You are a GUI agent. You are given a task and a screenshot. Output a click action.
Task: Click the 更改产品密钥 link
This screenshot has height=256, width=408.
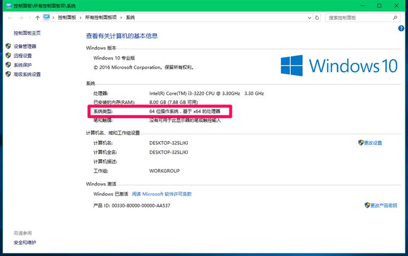(383, 205)
